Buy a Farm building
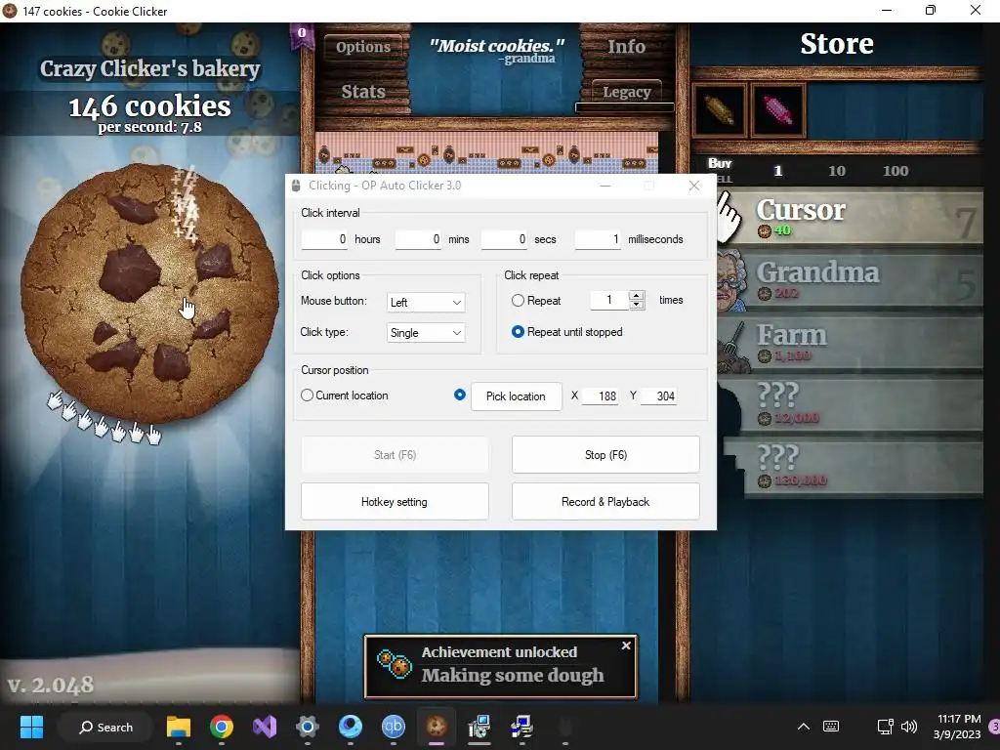This screenshot has height=750, width=1000. click(x=850, y=343)
